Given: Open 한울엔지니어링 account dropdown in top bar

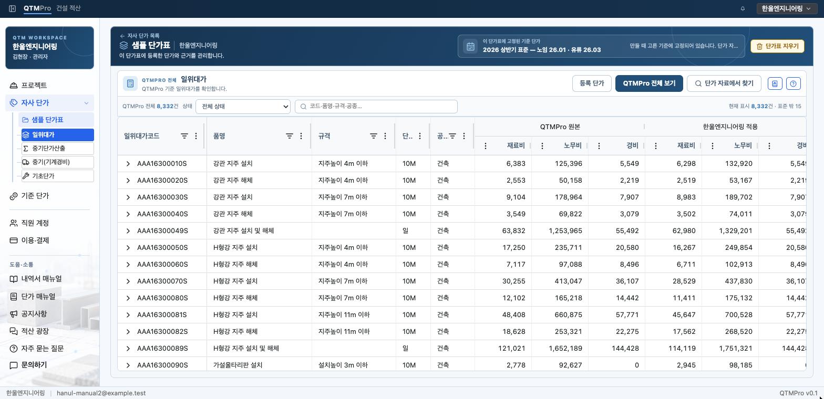Looking at the screenshot, I should click(786, 8).
